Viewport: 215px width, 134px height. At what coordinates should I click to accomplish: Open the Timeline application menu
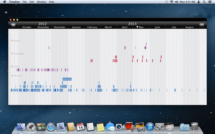pos(14,2)
